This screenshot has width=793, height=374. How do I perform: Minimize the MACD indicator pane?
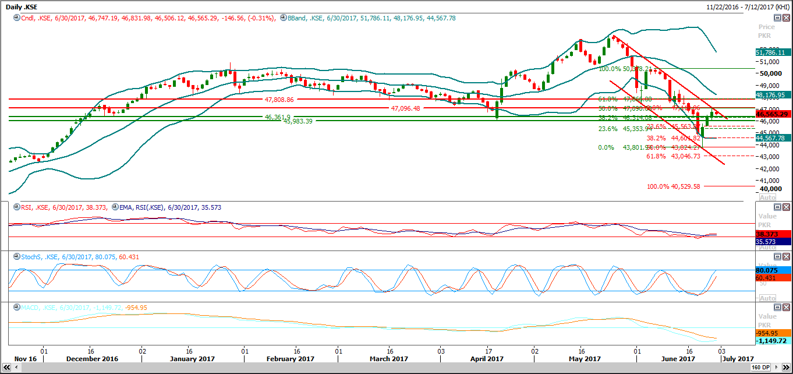point(777,307)
